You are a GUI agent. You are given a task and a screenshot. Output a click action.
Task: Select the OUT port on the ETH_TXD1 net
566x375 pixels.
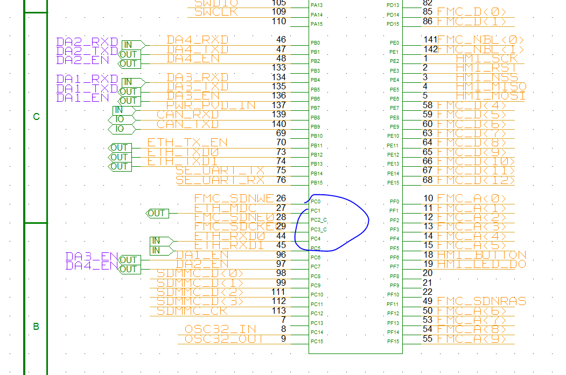pyautogui.click(x=120, y=167)
